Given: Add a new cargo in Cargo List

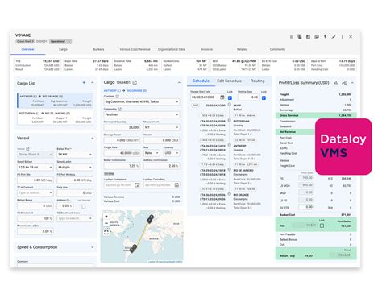Looking at the screenshot, I should 84,82.
